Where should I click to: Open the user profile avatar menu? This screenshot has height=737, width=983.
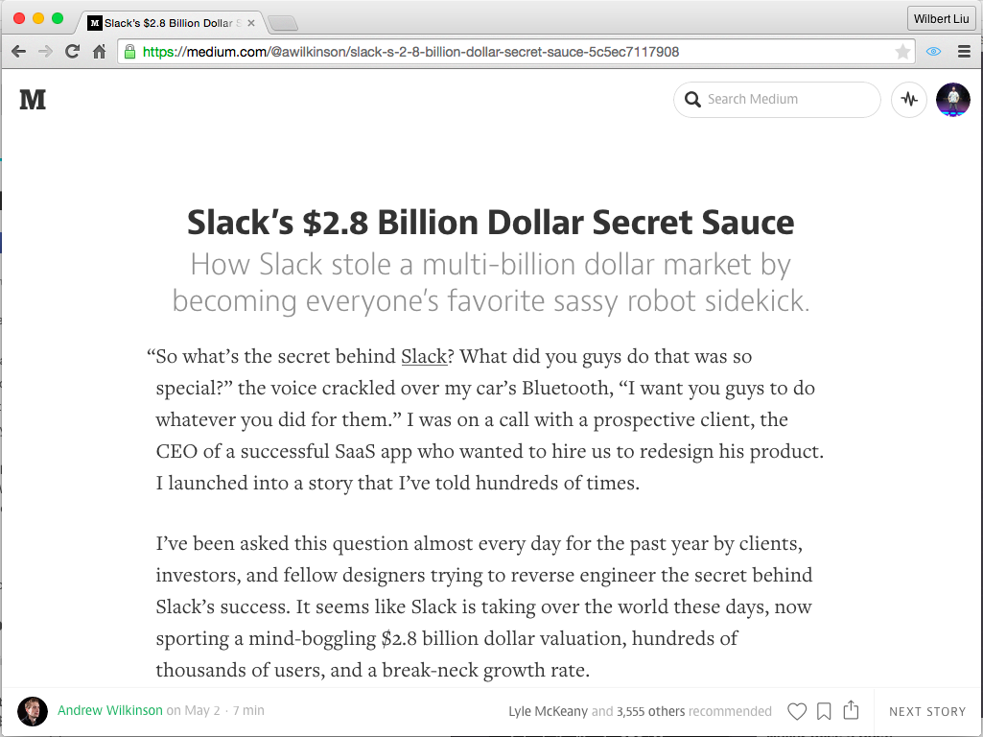point(953,100)
